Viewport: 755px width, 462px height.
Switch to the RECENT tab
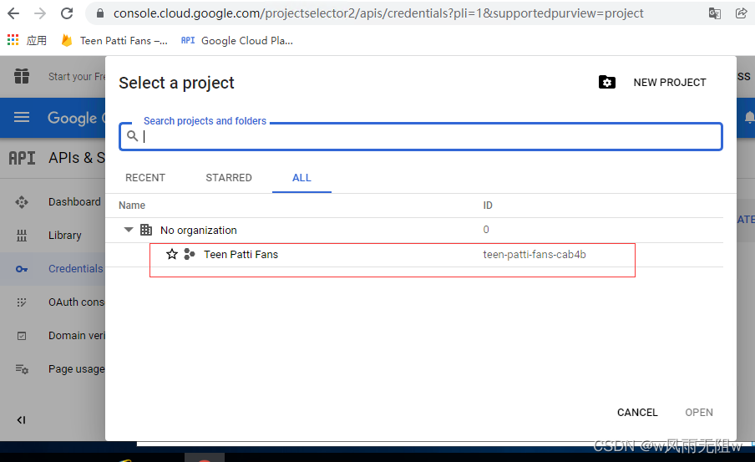click(145, 178)
